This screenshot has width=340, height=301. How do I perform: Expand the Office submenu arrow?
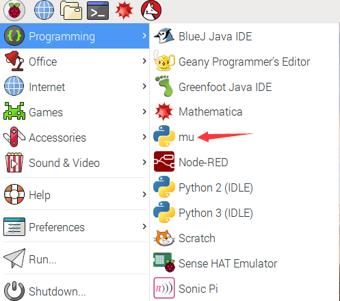(144, 61)
